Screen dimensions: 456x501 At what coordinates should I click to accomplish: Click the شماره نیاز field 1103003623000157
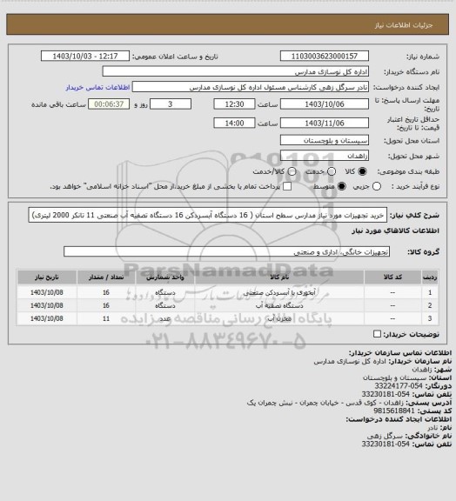325,56
